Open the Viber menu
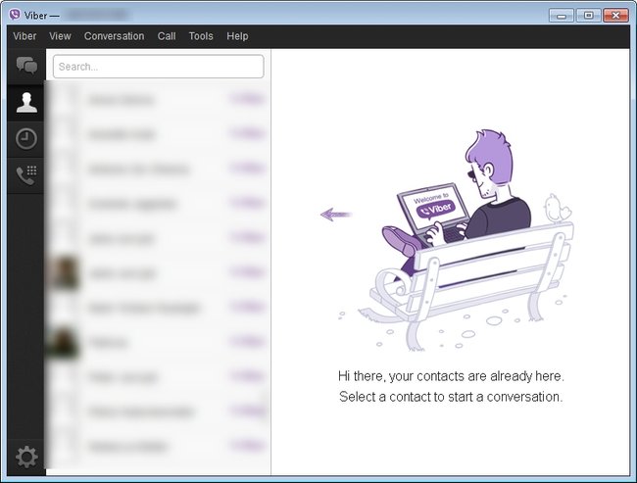637x483 pixels. click(24, 36)
